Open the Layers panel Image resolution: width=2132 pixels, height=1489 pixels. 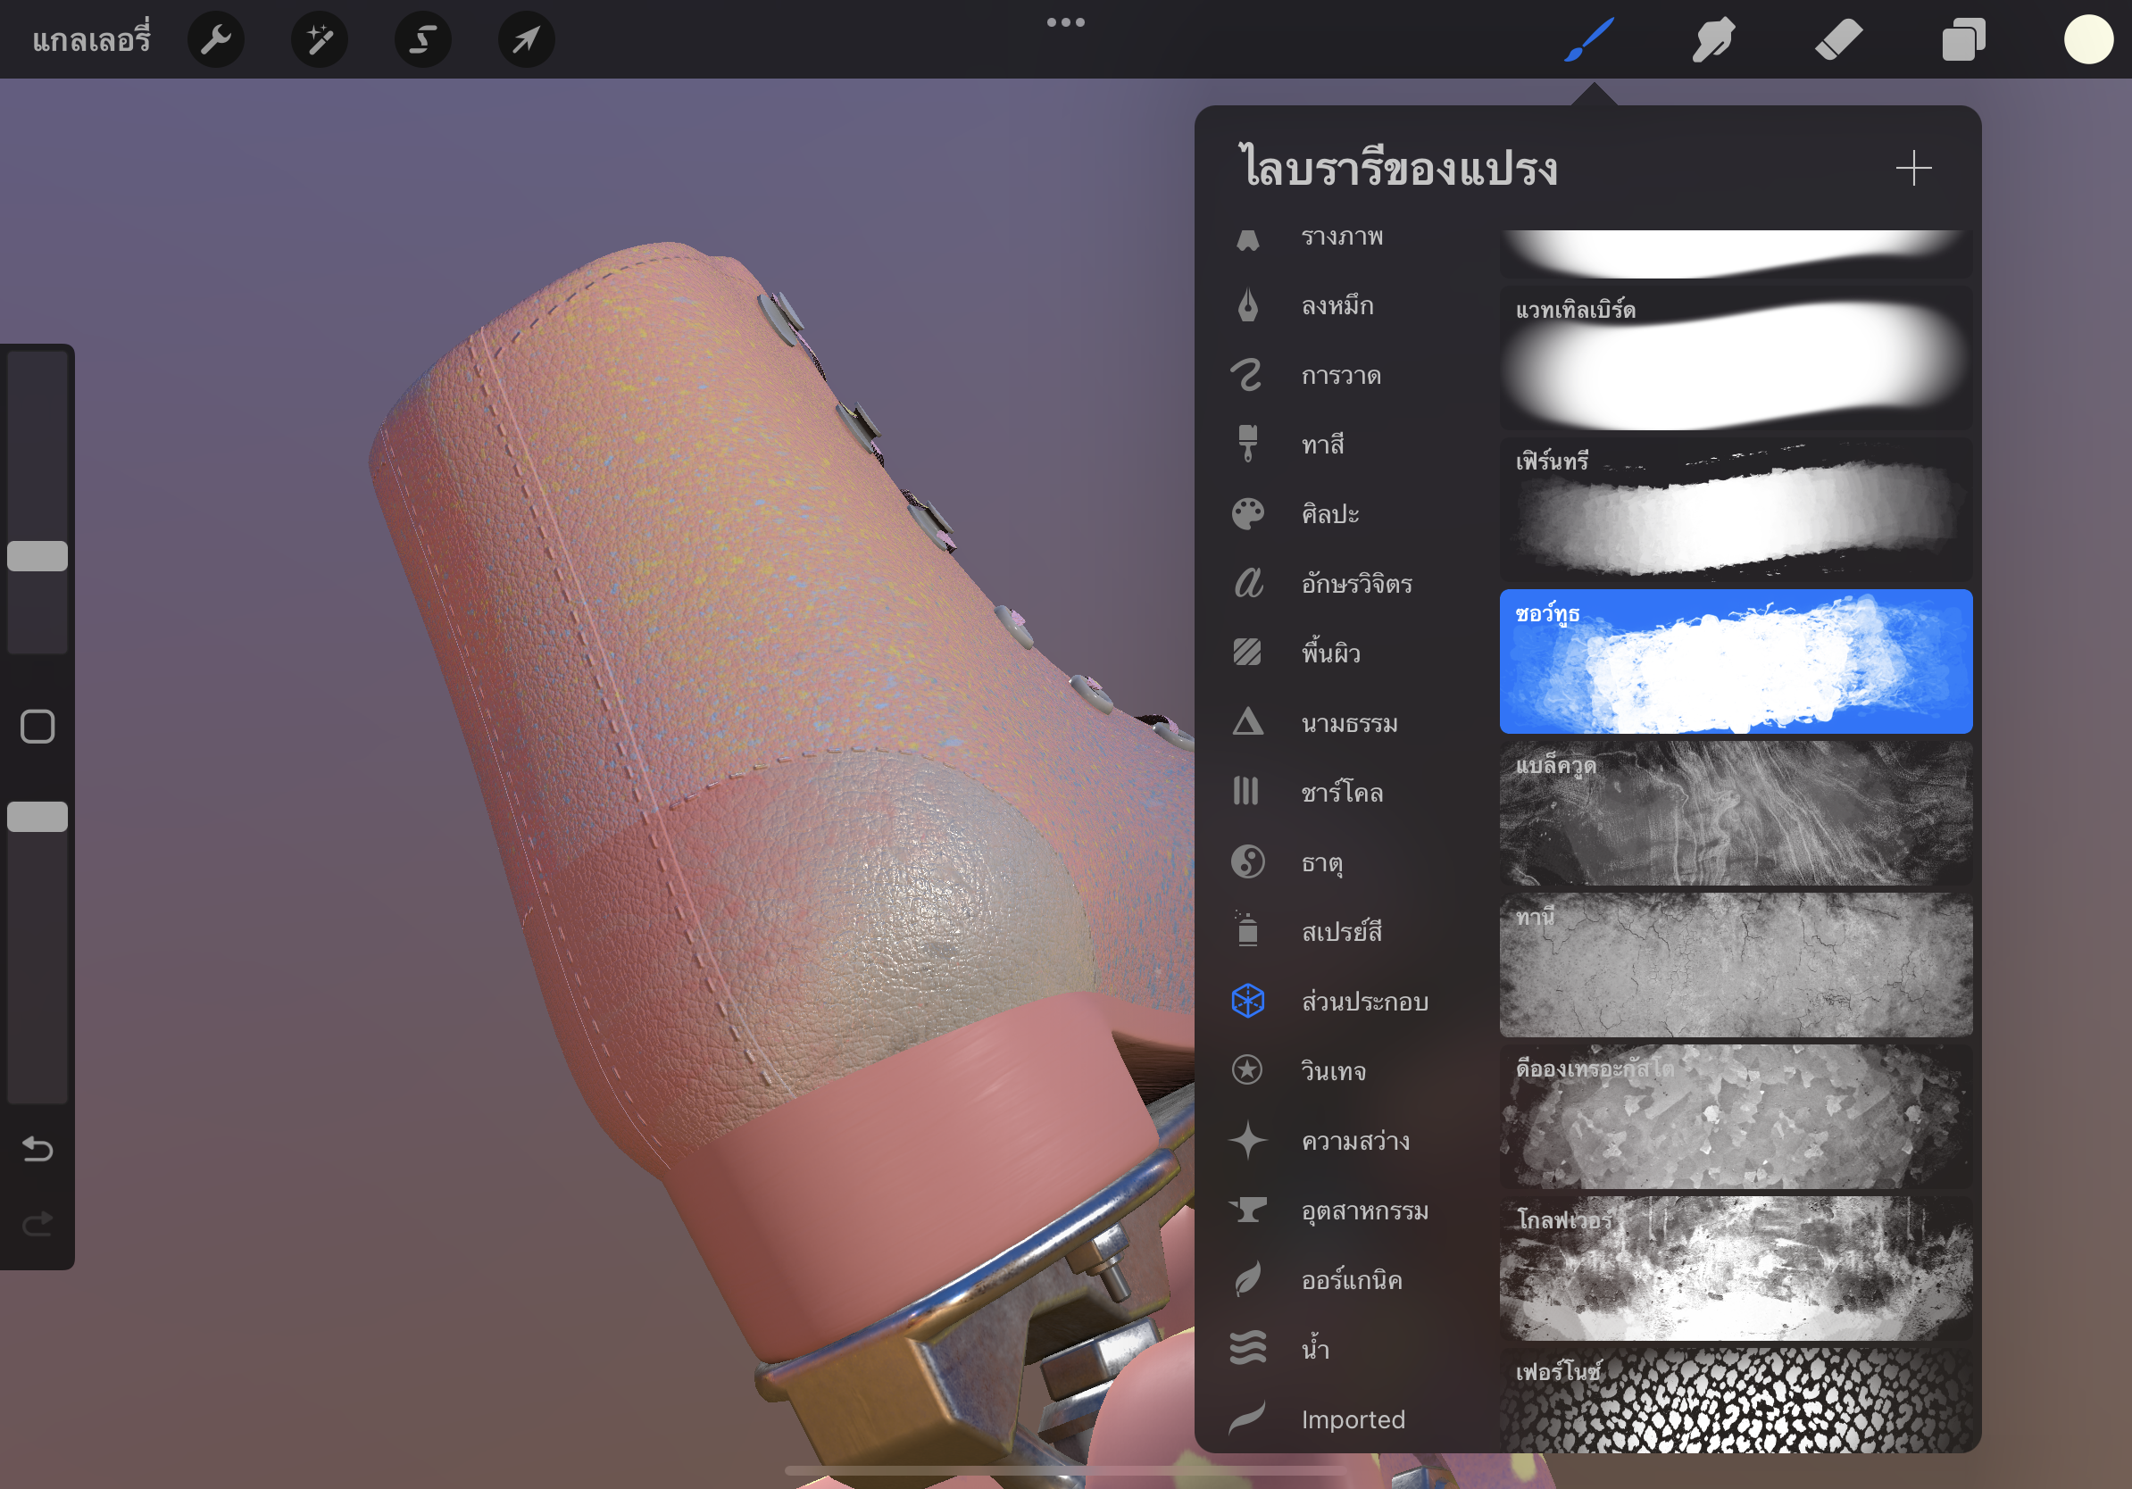(1963, 40)
